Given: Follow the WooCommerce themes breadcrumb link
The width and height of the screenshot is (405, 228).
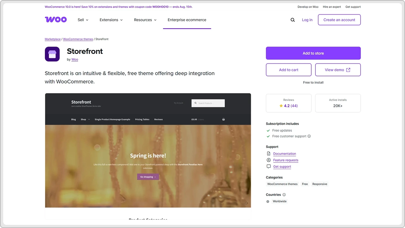Looking at the screenshot, I should [x=78, y=39].
